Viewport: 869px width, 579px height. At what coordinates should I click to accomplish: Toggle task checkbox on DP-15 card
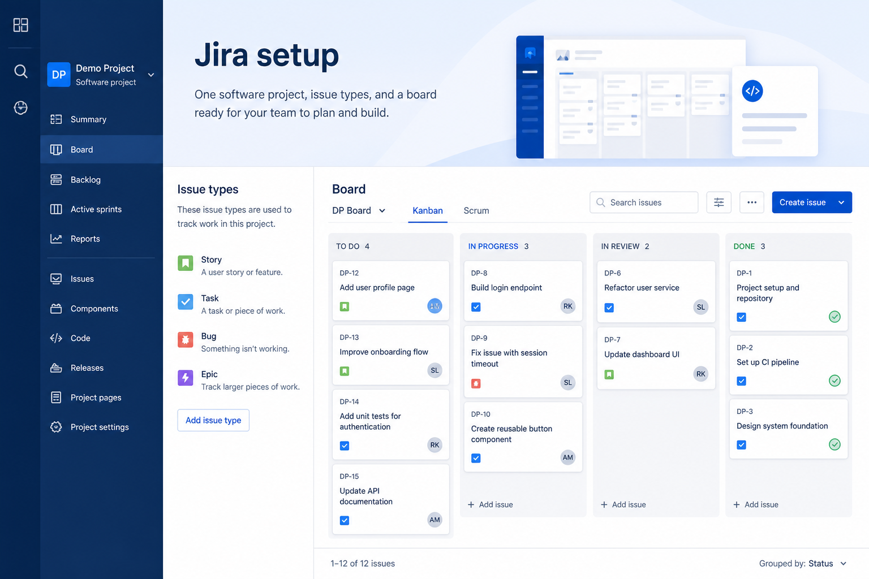click(x=345, y=520)
